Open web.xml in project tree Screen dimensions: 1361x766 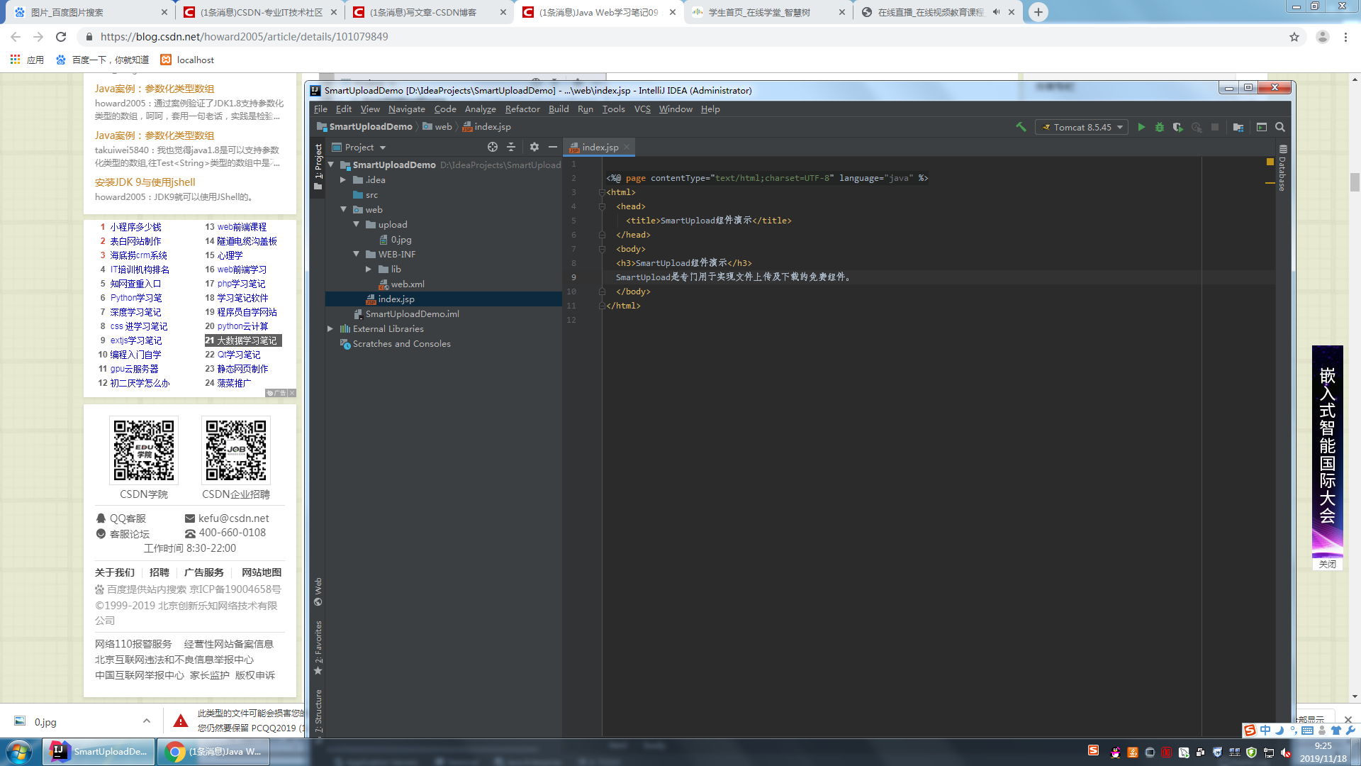pyautogui.click(x=408, y=284)
